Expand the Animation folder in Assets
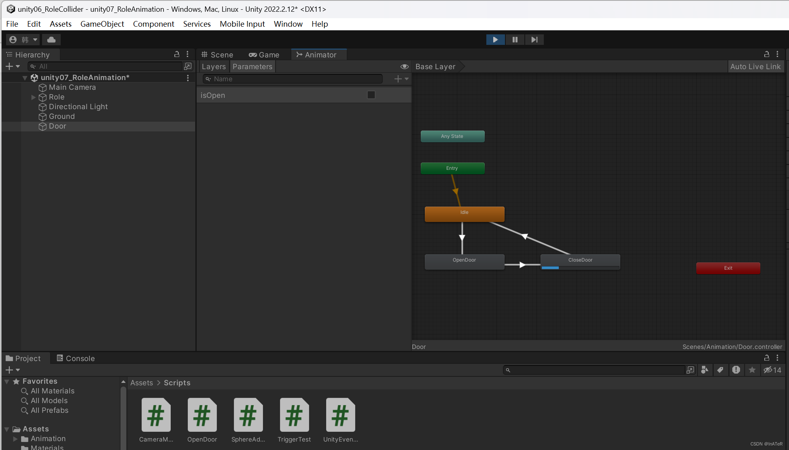This screenshot has width=789, height=450. pos(15,439)
